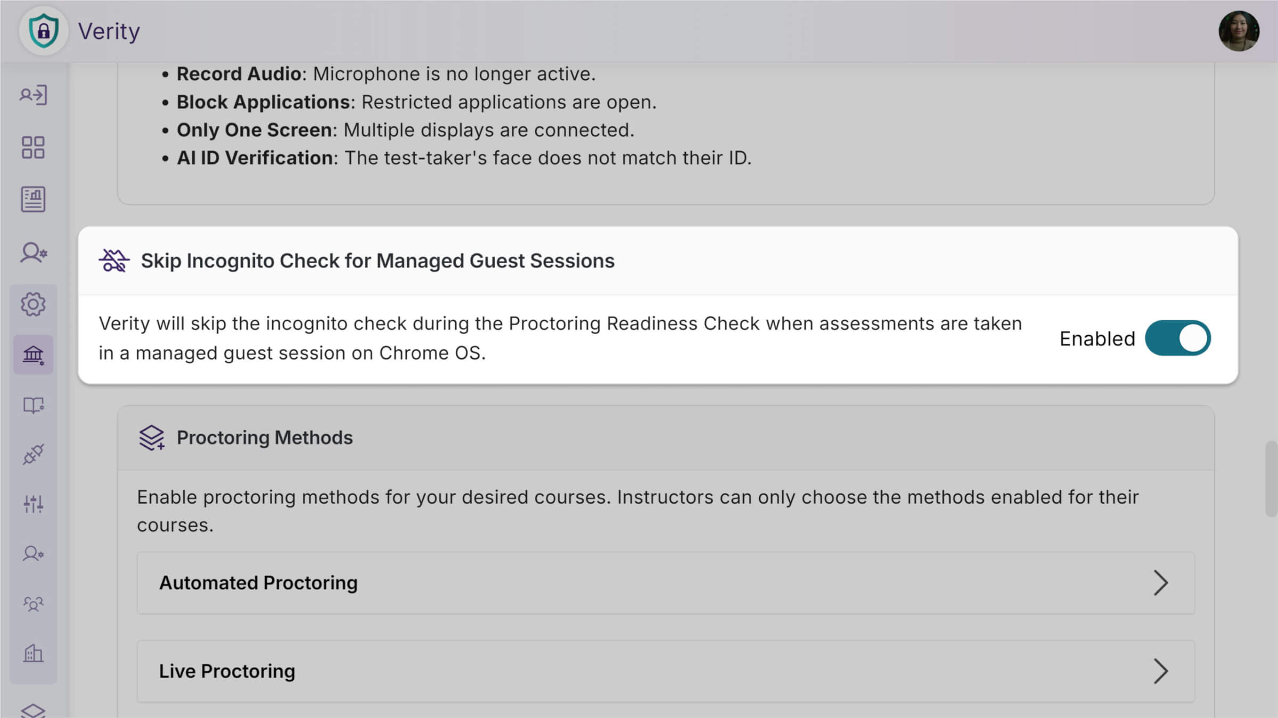The image size is (1278, 718).
Task: Open the integrations plug sidebar icon
Action: tap(33, 455)
